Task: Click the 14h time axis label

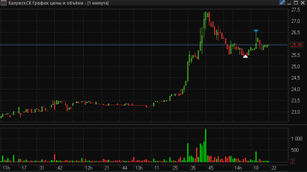Action: [x=238, y=168]
